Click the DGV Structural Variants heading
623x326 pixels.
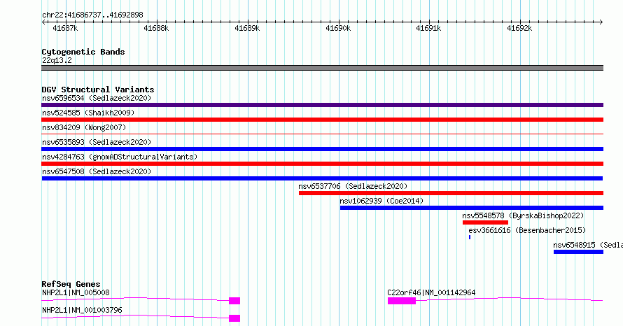coord(98,90)
